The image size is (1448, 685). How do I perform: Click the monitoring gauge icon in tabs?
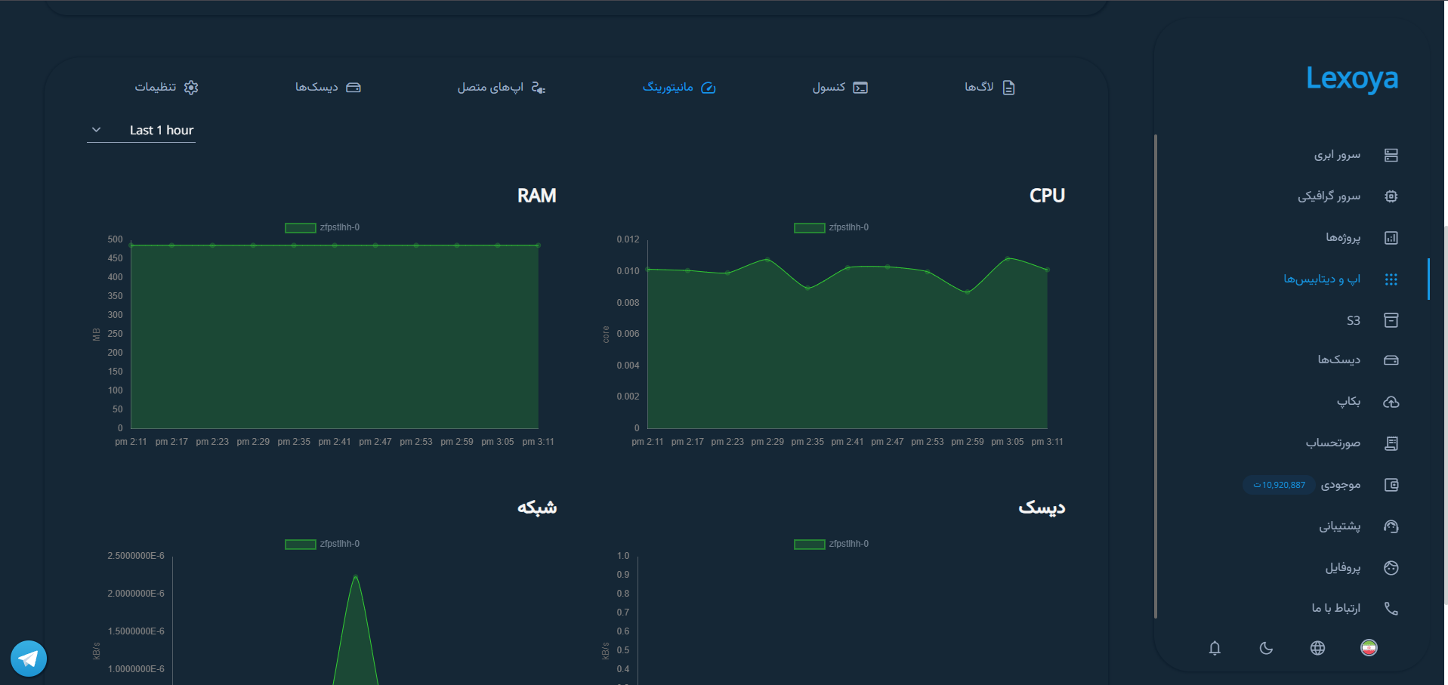tap(708, 88)
